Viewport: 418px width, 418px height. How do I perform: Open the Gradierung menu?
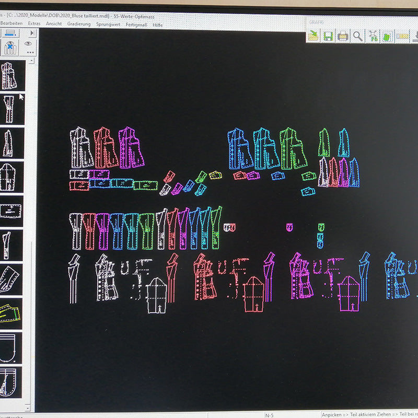[x=78, y=24]
